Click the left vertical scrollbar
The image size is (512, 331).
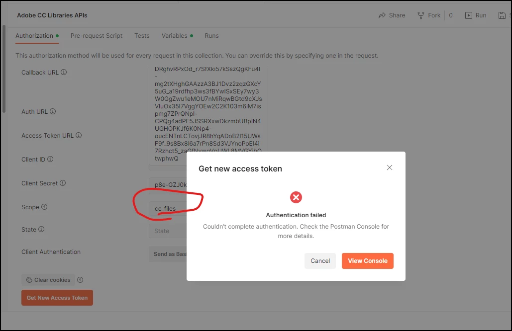click(x=4, y=69)
